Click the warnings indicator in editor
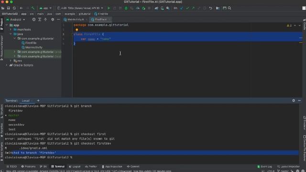 coord(289,25)
